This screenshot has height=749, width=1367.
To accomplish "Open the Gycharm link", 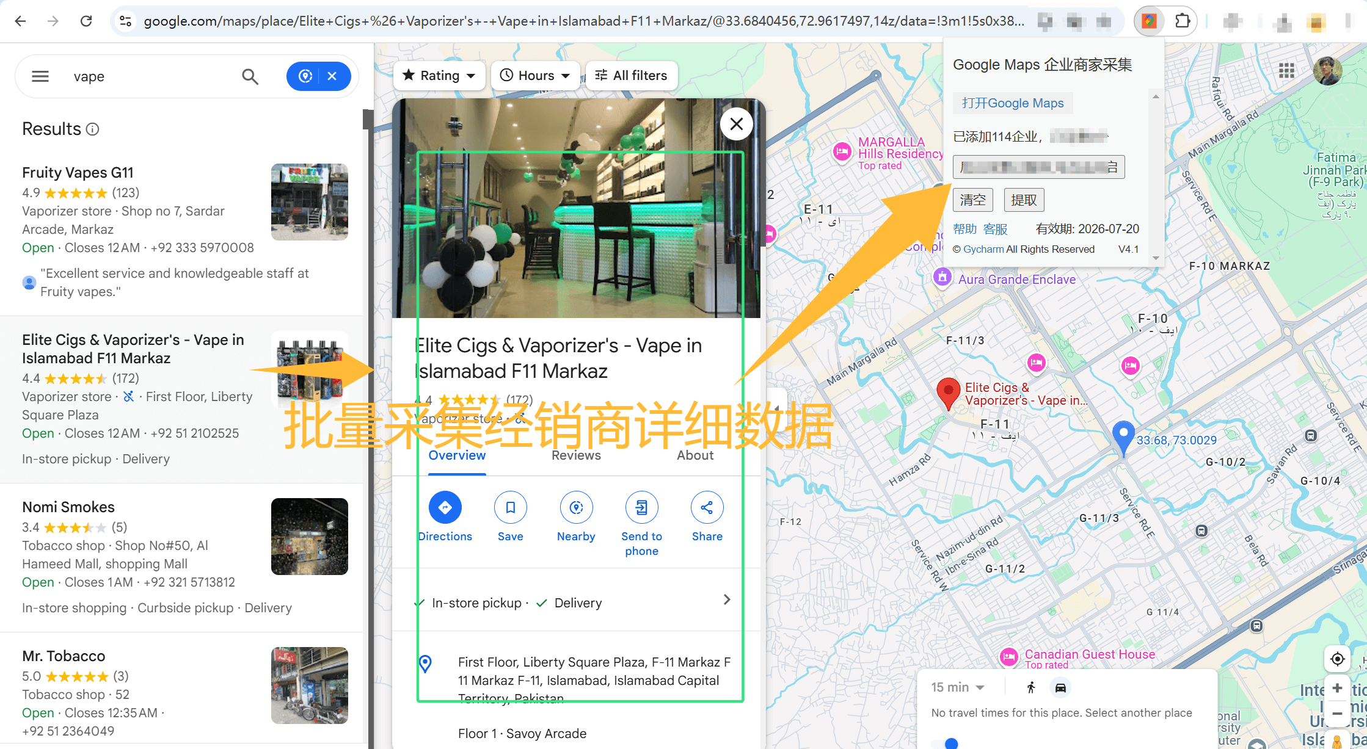I will click(983, 249).
